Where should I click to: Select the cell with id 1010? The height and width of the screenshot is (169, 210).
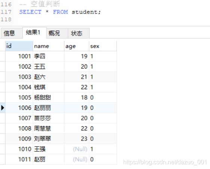[x=19, y=149]
